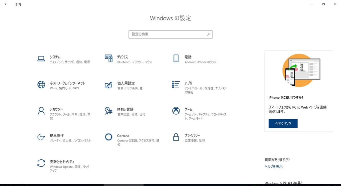Open the 更新とセキュリティ heading
This screenshot has width=341, height=186.
tap(62, 162)
